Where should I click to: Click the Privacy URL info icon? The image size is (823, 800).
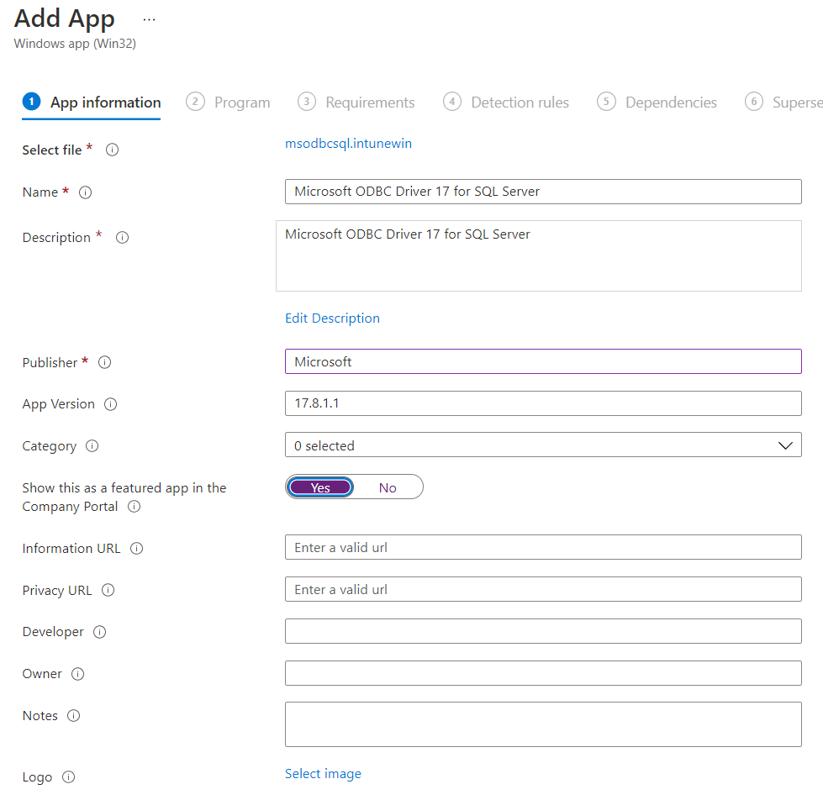pos(108,590)
